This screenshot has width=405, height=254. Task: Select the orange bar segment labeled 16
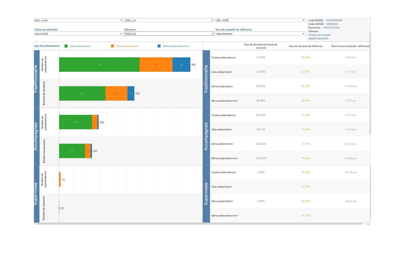116,93
